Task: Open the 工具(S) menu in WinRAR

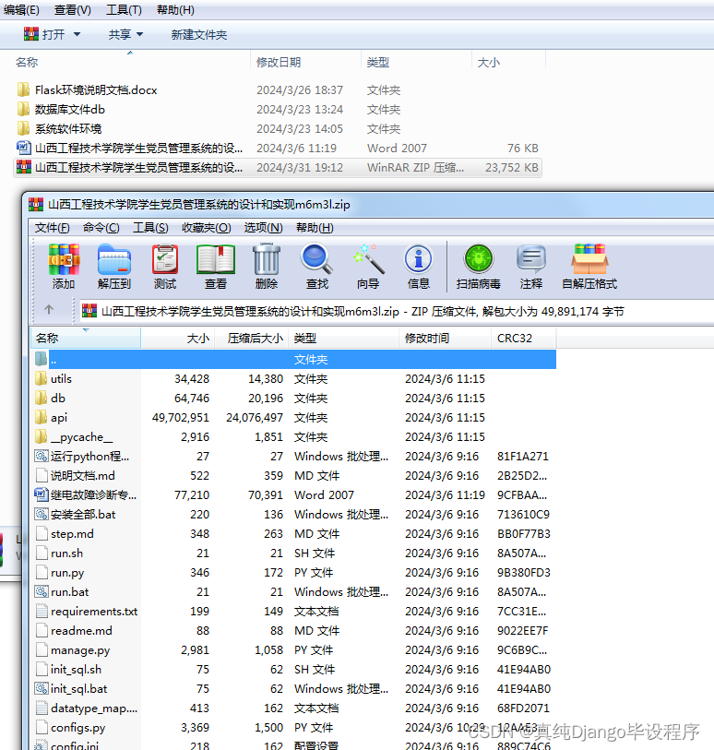Action: [x=150, y=228]
